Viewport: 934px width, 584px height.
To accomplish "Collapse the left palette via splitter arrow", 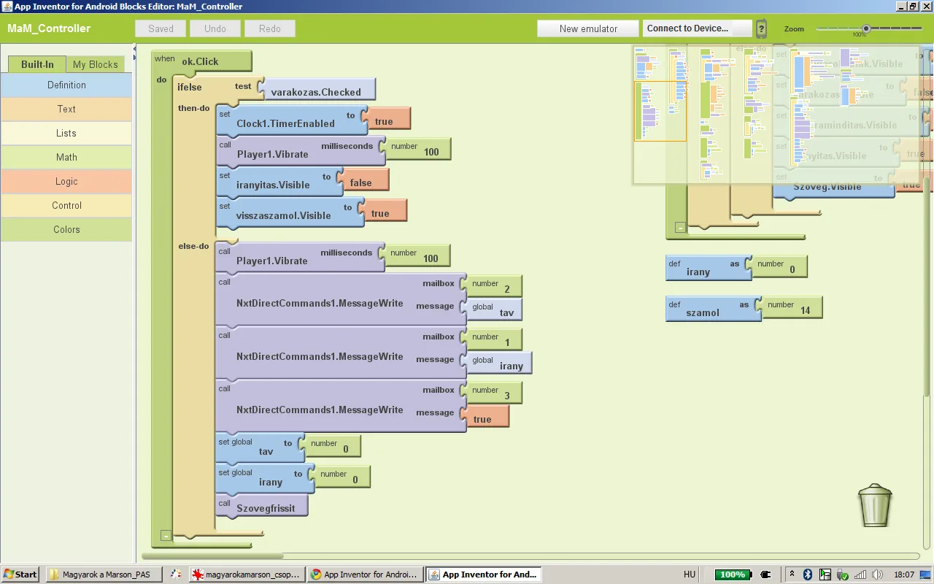I will [135, 49].
